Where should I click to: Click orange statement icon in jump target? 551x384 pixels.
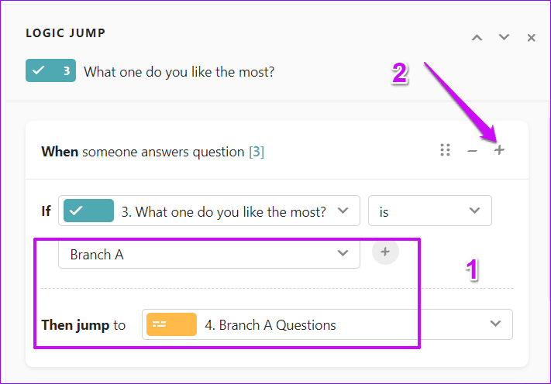click(x=170, y=324)
